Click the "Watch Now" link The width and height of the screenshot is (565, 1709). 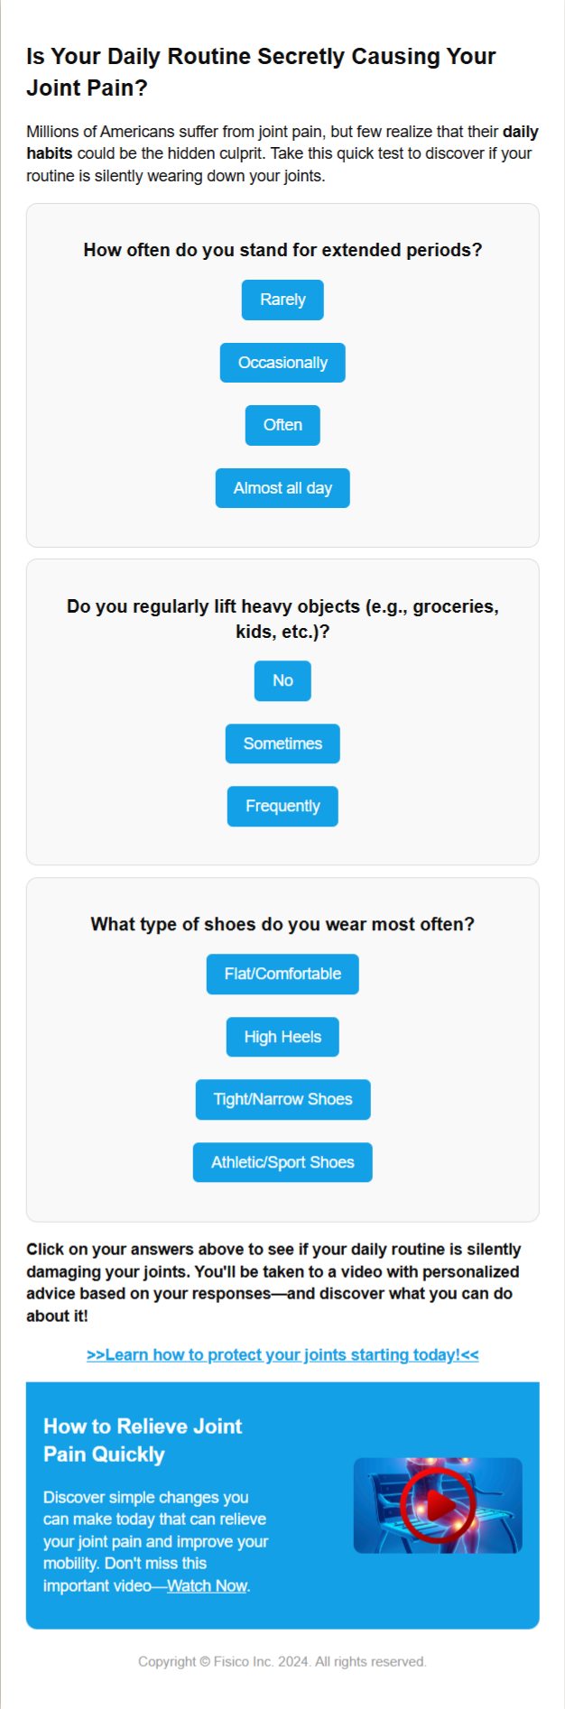click(207, 1585)
